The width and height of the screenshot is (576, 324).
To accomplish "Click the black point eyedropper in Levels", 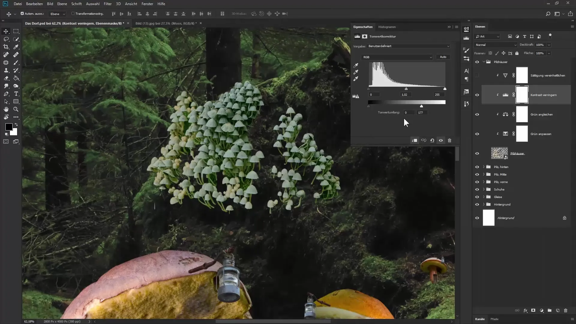I will click(356, 65).
